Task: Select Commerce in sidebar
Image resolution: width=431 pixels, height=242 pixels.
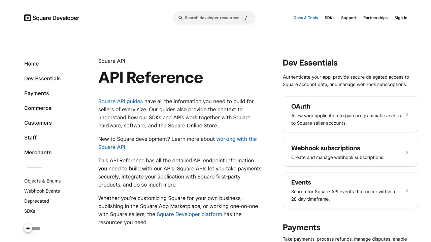Action: [38, 108]
